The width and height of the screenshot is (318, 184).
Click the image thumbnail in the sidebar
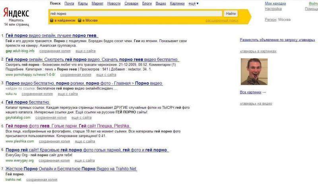(254, 71)
